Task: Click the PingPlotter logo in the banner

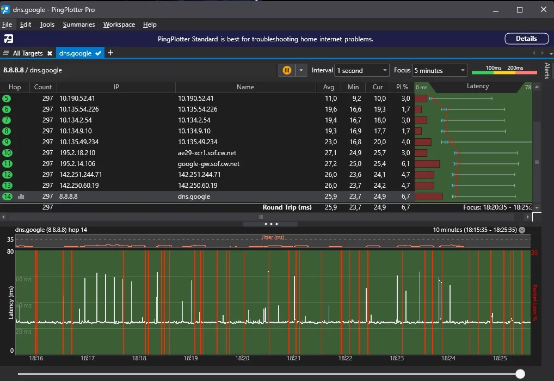Action: click(9, 39)
